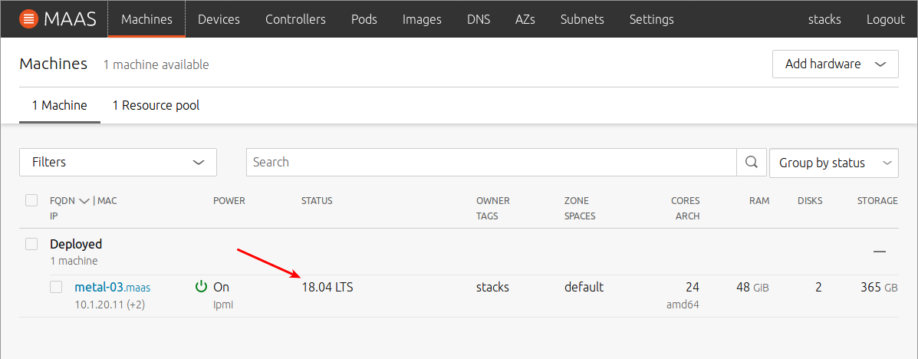Click the 365 GB storage value
The width and height of the screenshot is (918, 359).
pos(880,287)
